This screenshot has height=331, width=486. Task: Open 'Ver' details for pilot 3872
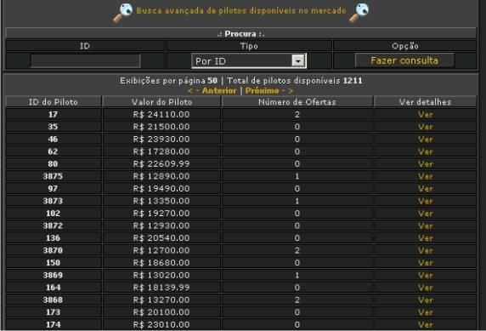coord(425,225)
